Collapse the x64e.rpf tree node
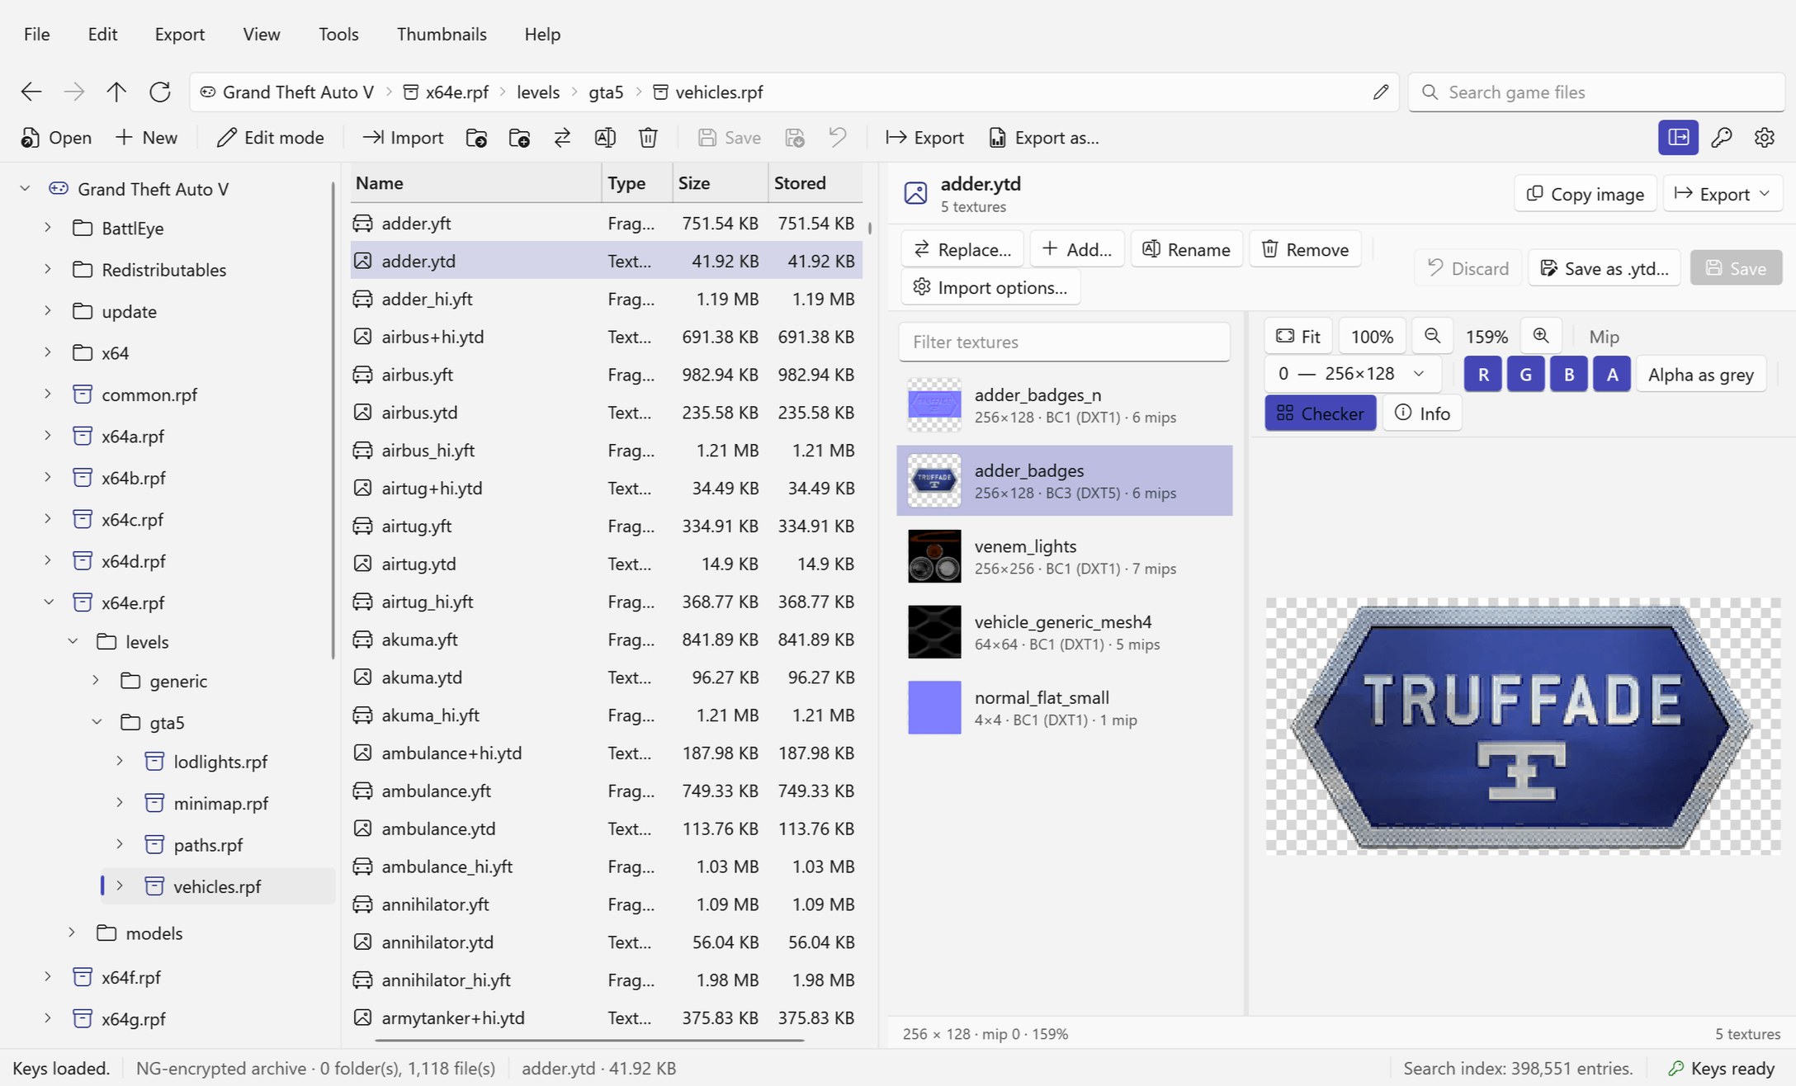 (49, 602)
